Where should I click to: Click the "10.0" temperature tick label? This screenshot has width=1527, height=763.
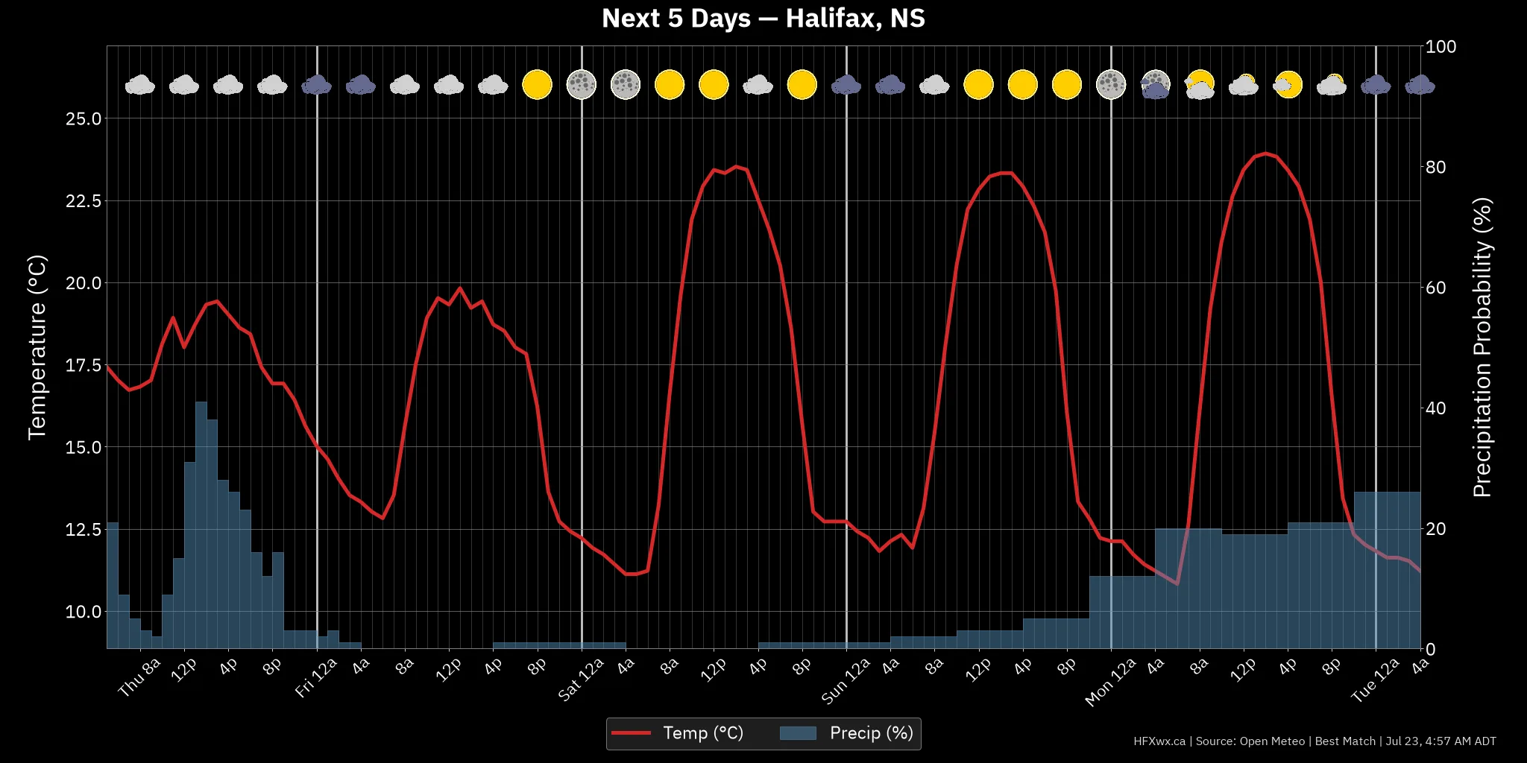83,612
